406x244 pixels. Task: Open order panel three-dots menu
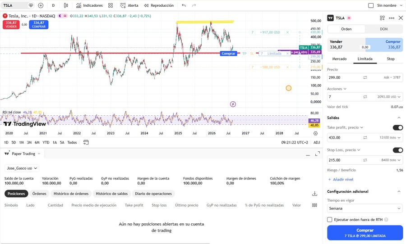(392, 18)
